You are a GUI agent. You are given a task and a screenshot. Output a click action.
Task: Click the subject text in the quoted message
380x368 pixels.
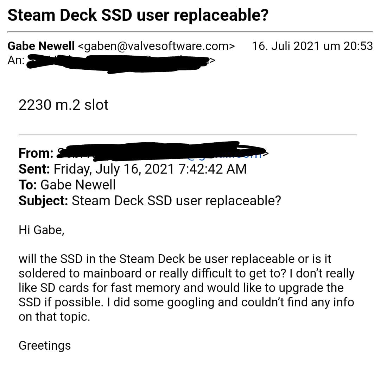point(176,200)
